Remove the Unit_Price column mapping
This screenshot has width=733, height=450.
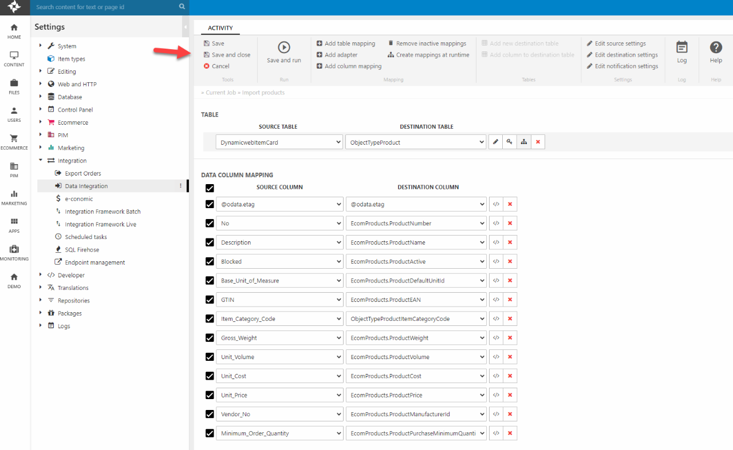[510, 395]
